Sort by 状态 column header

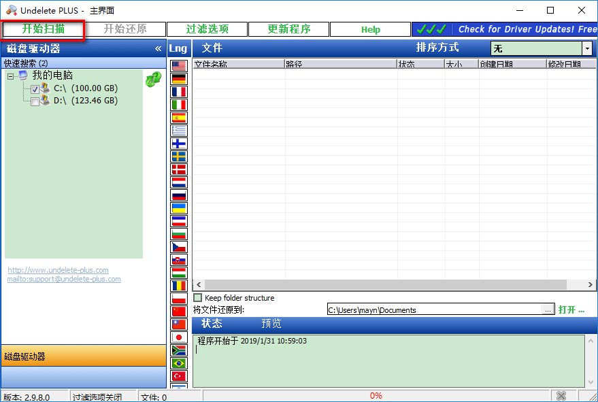click(x=420, y=64)
